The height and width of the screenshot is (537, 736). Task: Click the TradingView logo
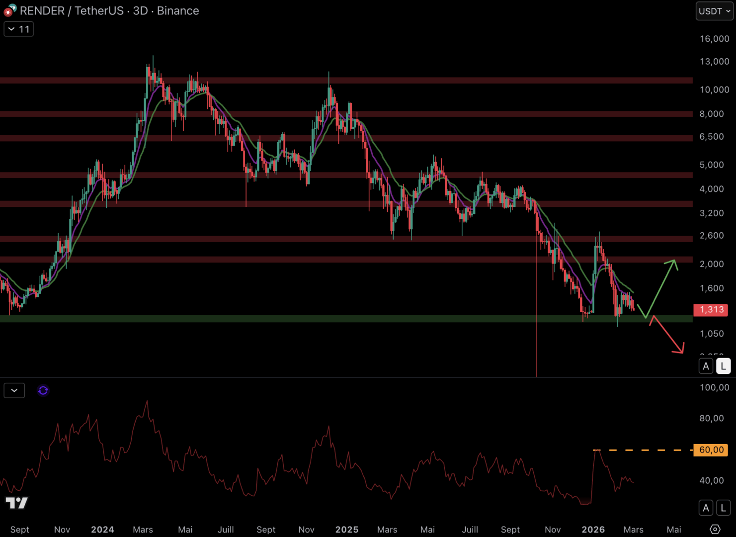[17, 503]
